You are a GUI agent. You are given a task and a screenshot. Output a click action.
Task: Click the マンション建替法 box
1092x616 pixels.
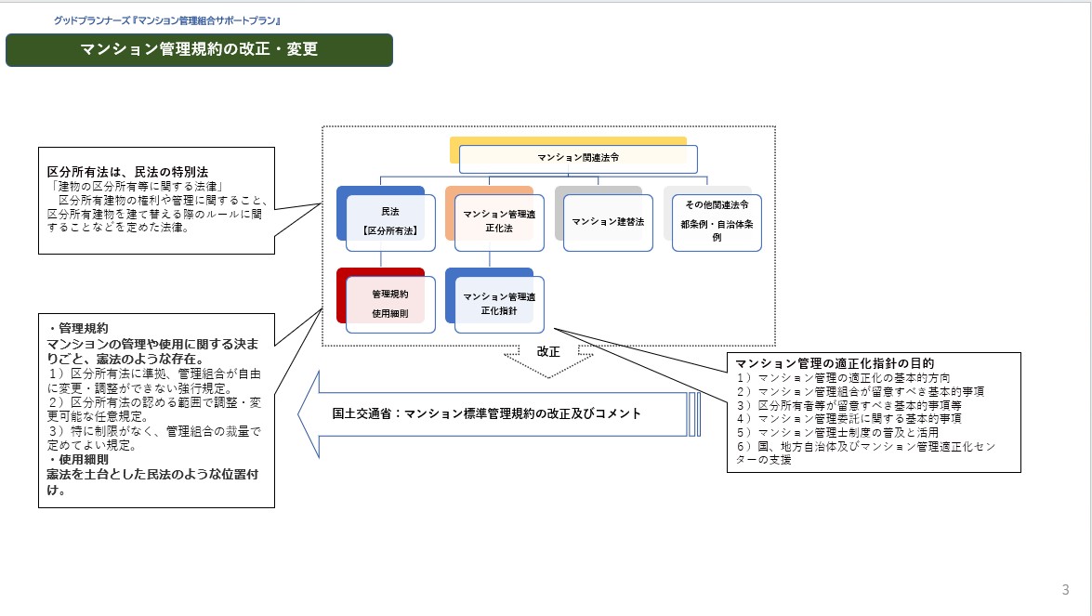(608, 223)
